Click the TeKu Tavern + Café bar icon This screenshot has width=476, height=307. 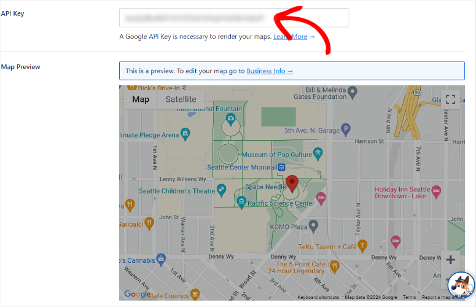click(x=362, y=246)
